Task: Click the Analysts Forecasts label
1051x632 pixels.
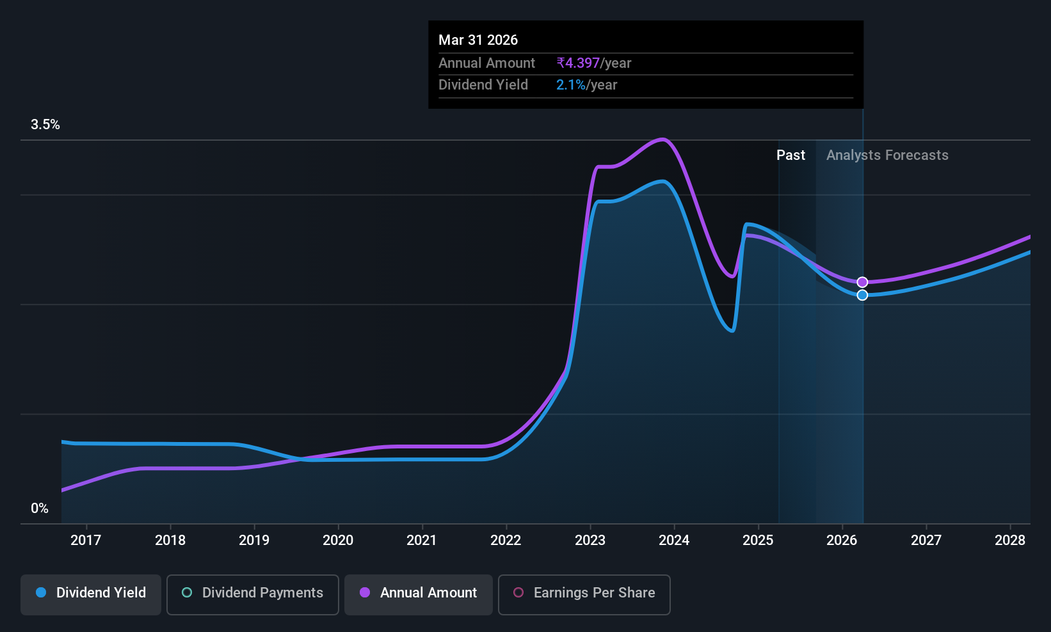Action: tap(887, 155)
